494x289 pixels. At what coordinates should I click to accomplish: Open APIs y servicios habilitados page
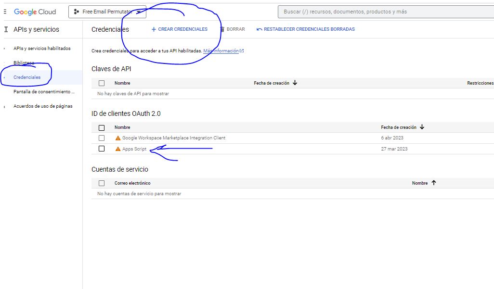point(42,49)
